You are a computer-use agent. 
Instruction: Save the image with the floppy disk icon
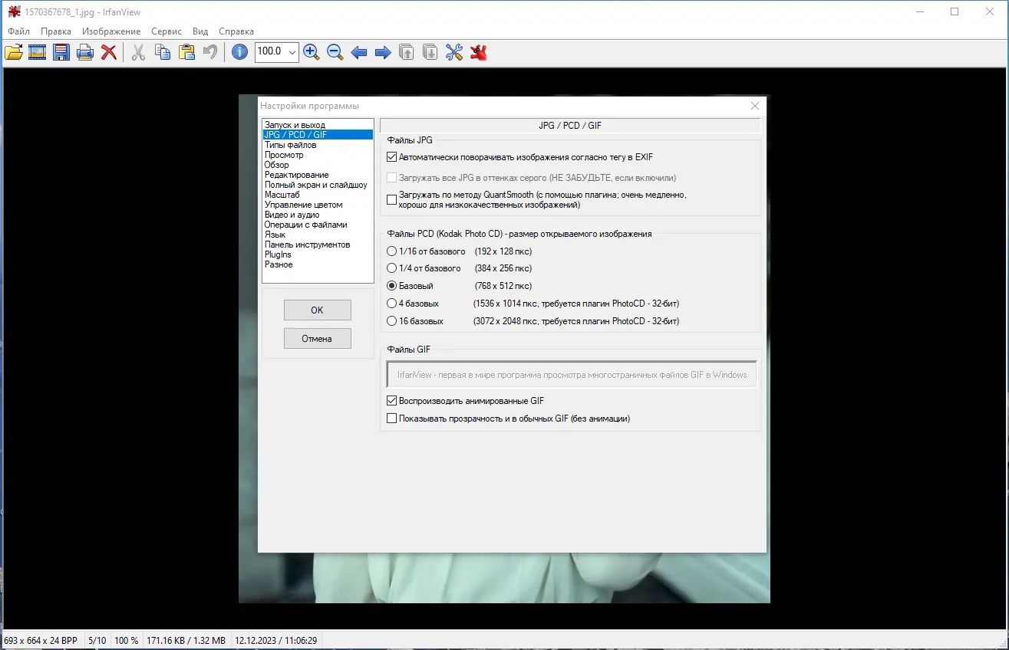61,52
